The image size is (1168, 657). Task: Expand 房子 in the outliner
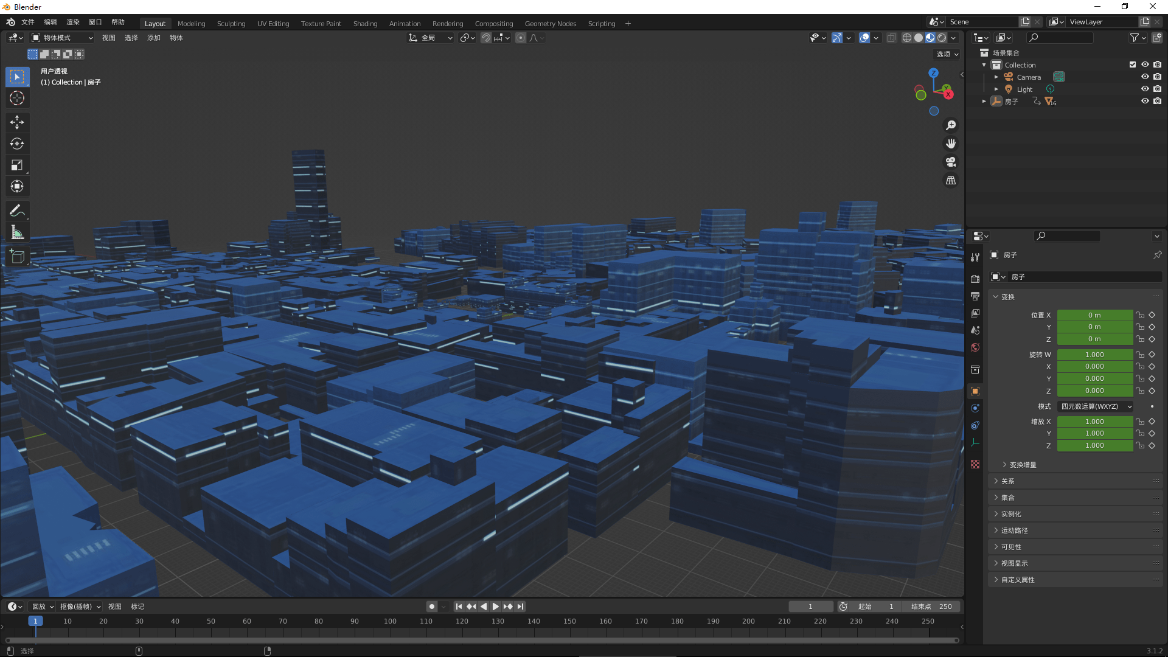pyautogui.click(x=984, y=101)
